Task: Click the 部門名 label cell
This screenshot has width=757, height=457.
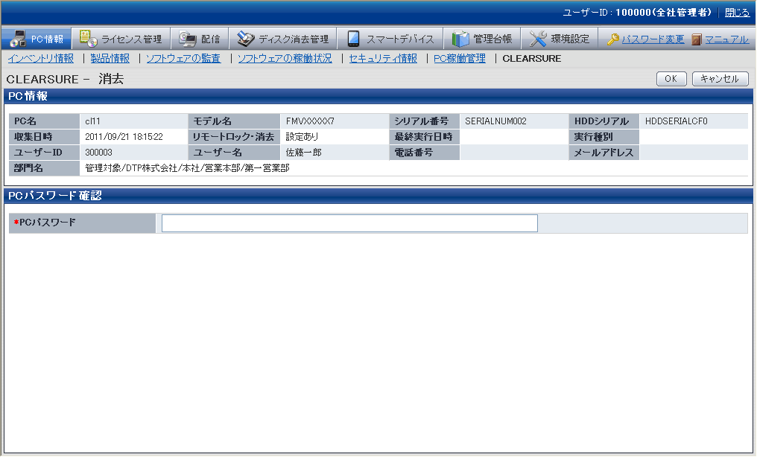Action: coord(45,167)
